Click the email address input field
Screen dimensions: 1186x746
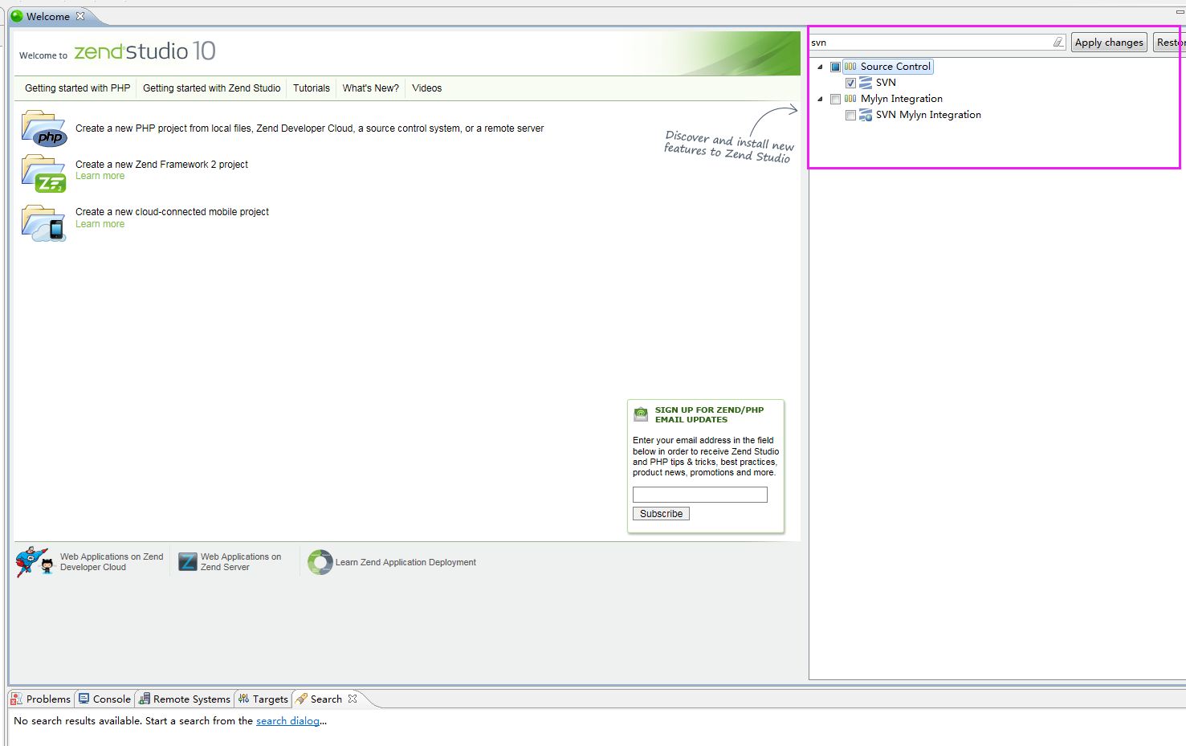(700, 495)
